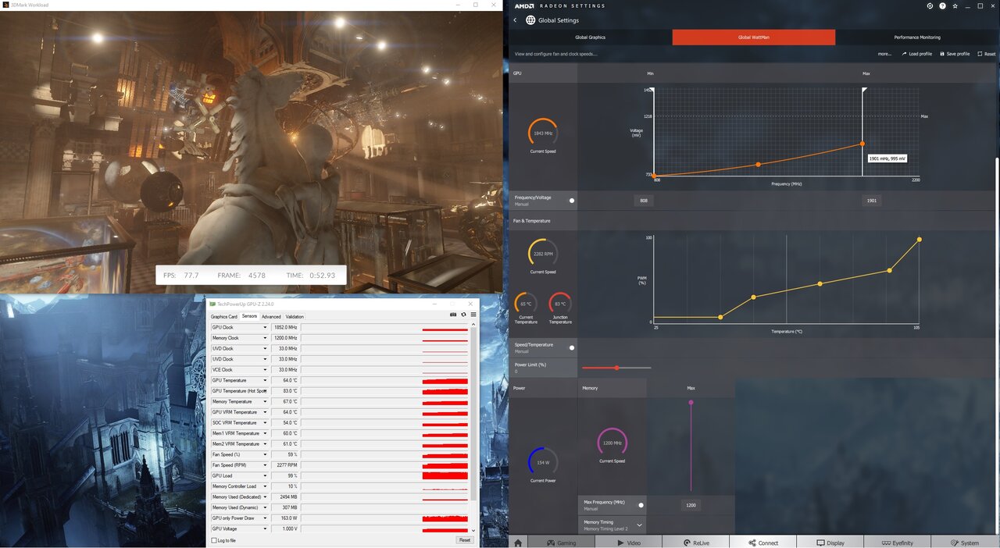The width and height of the screenshot is (1000, 548).
Task: Open the Eyefinity section
Action: click(898, 543)
